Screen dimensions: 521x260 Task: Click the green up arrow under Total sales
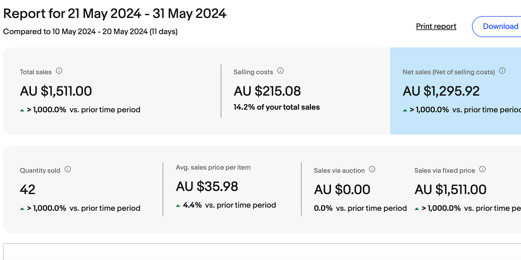coord(22,110)
